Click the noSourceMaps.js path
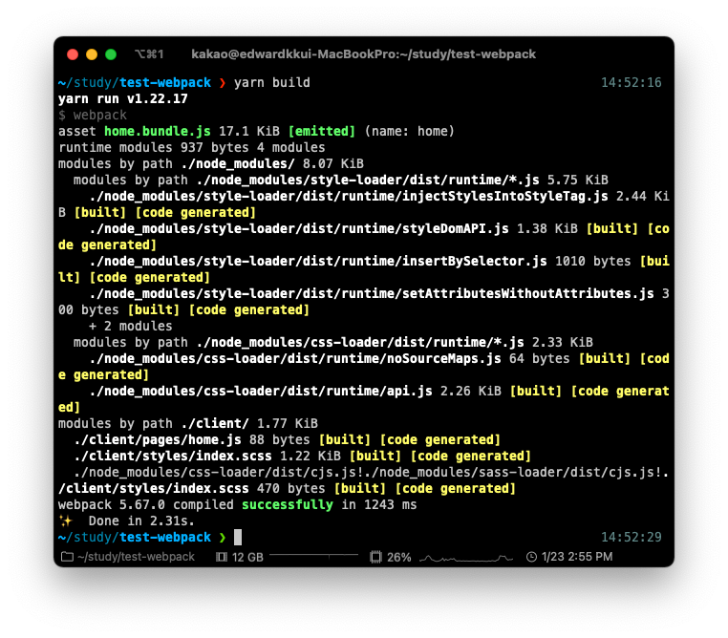This screenshot has width=728, height=638. [295, 359]
